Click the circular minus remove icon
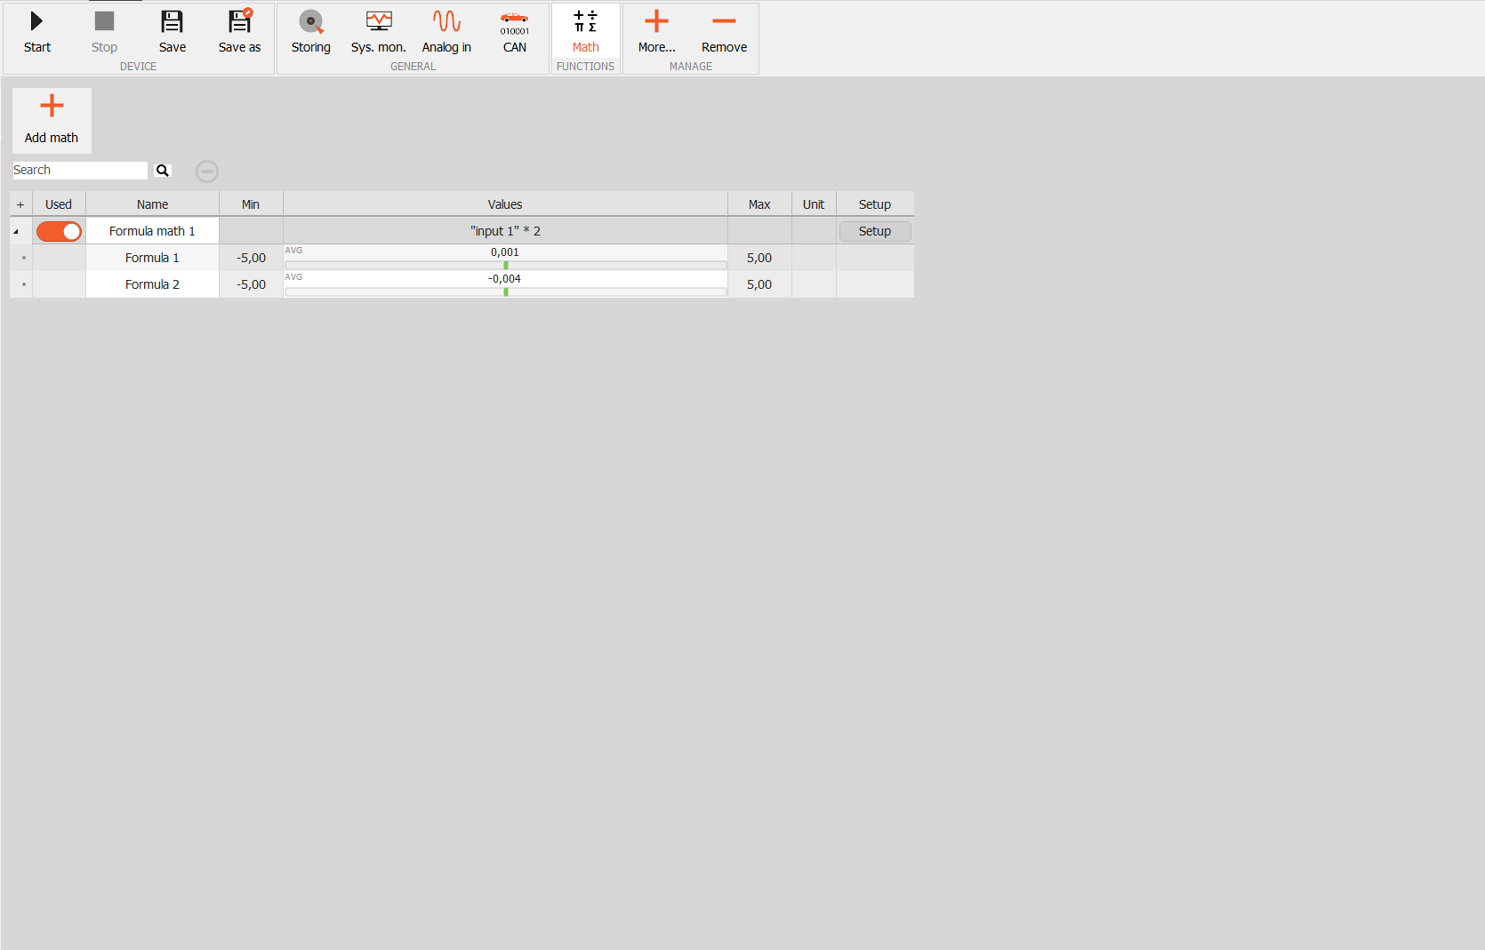The width and height of the screenshot is (1485, 950). pos(207,172)
